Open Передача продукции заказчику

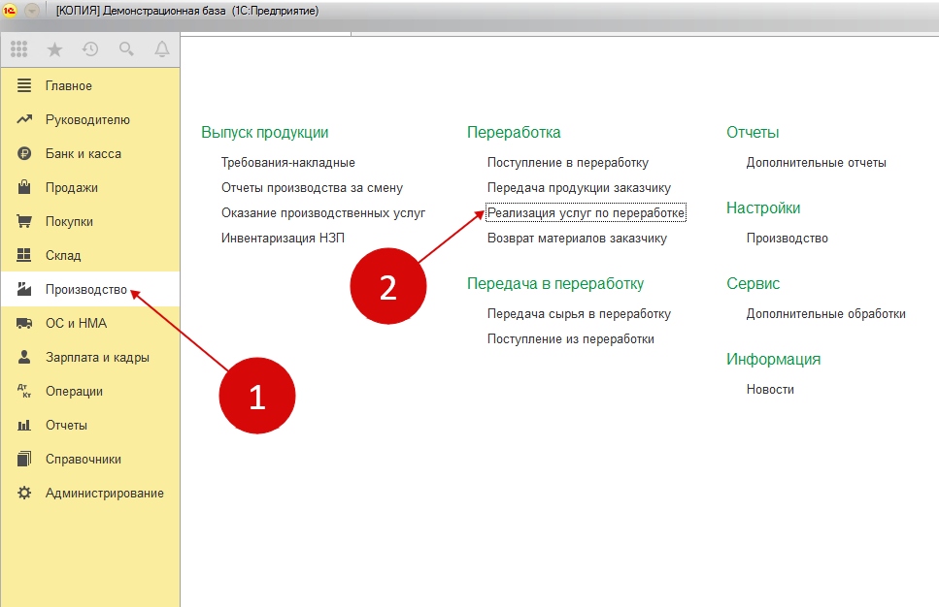click(x=579, y=188)
